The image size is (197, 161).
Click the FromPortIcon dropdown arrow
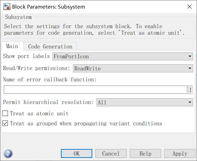pyautogui.click(x=190, y=56)
